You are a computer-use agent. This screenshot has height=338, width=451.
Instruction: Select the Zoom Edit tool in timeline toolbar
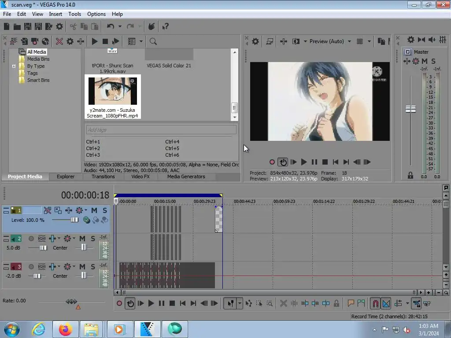270,304
